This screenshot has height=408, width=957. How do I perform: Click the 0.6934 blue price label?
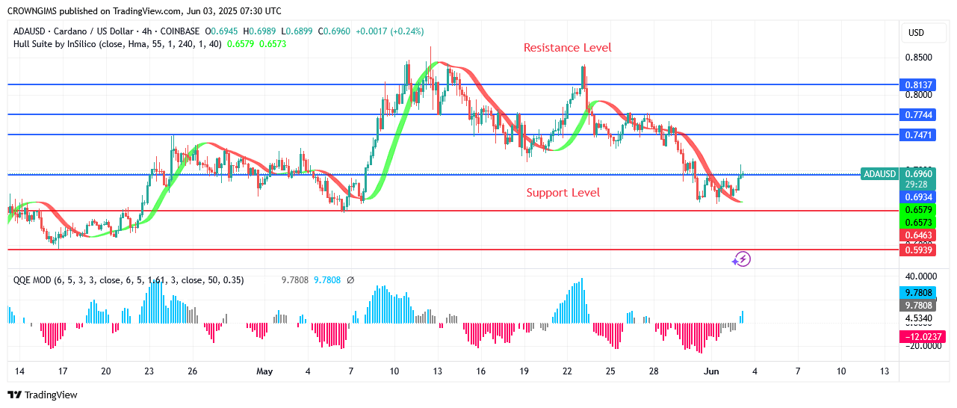(917, 197)
